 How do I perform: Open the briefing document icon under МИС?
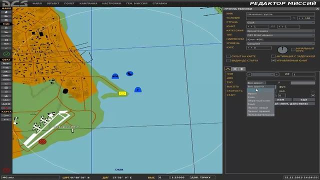6,28
